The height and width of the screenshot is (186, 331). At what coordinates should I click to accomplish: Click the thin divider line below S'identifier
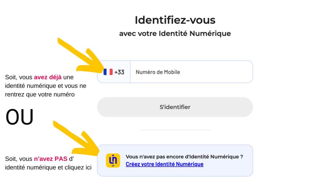[x=175, y=130]
